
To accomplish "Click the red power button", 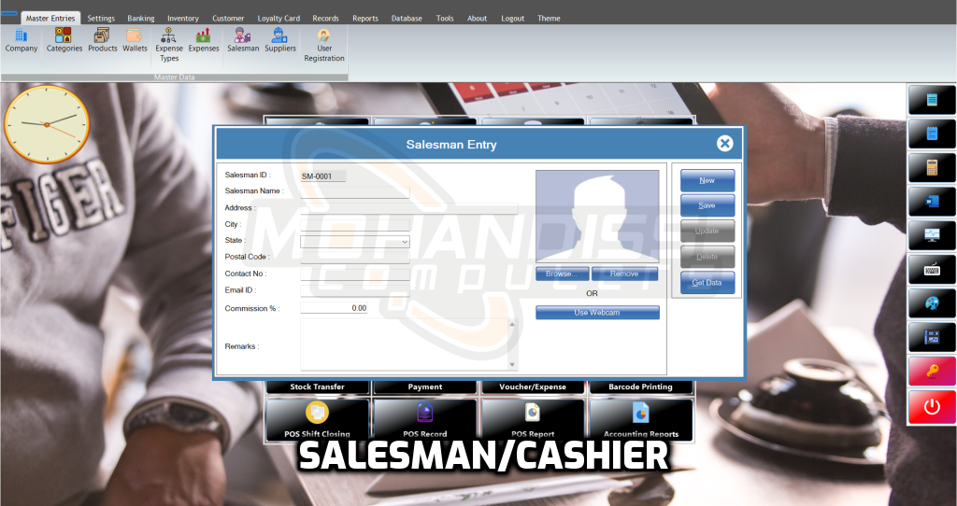I will 932,407.
